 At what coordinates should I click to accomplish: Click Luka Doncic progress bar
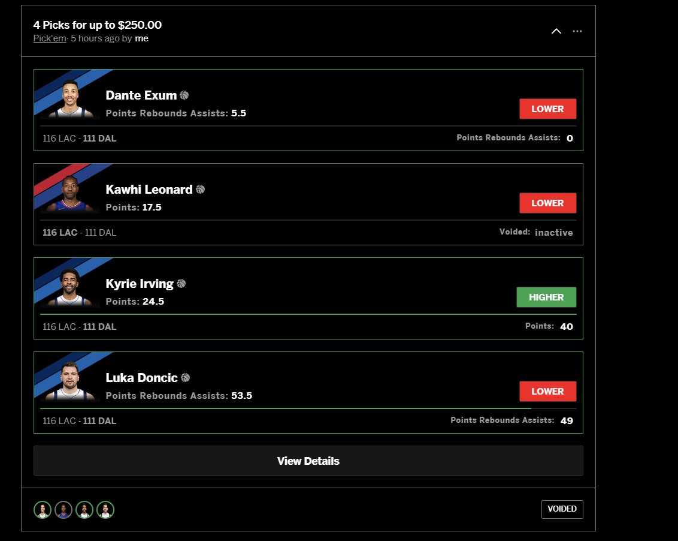click(308, 408)
